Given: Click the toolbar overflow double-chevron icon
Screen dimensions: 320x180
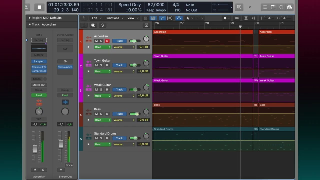Looking at the screenshot, I should coord(250,7).
